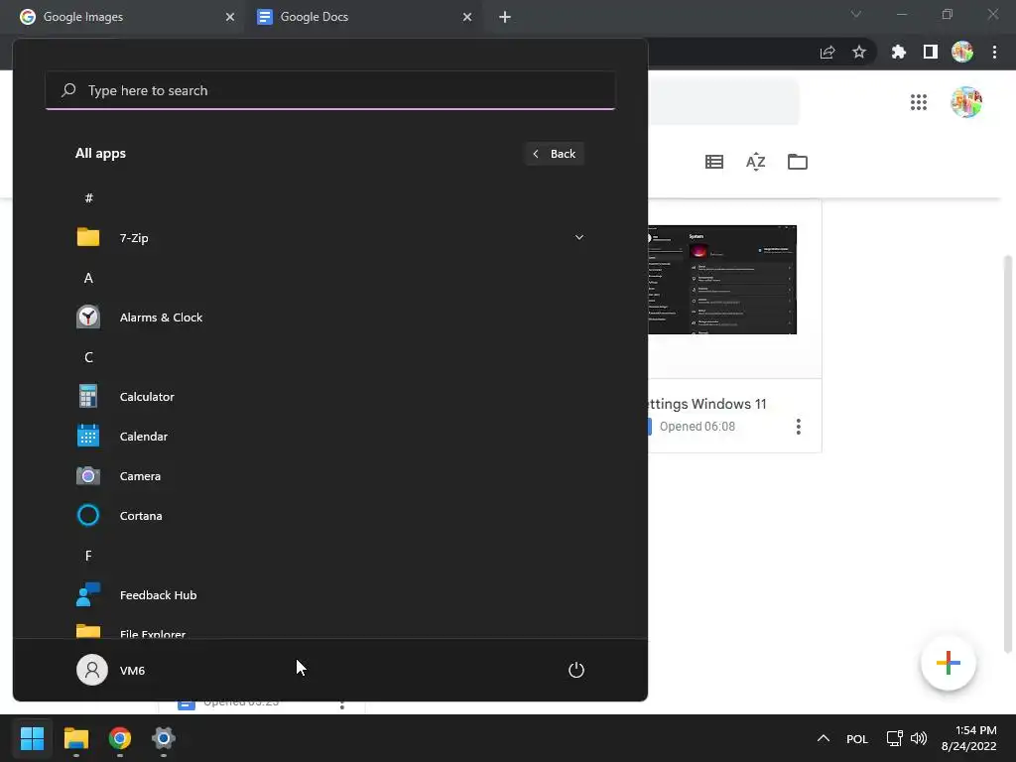This screenshot has height=762, width=1016.
Task: Select the letter F group header
Action: (x=88, y=556)
